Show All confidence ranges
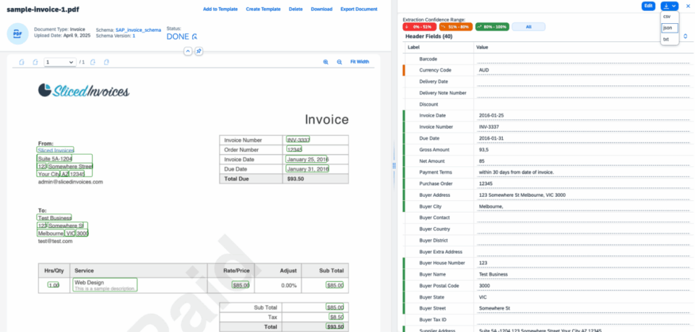695x332 pixels. coord(528,26)
